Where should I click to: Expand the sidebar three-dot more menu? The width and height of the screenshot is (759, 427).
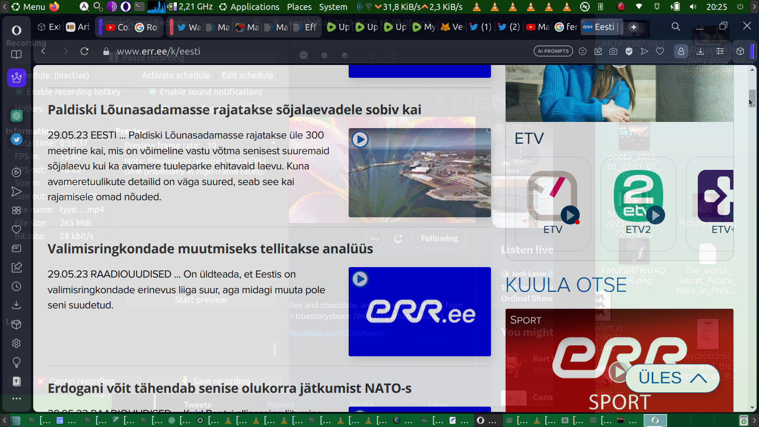coord(17,399)
